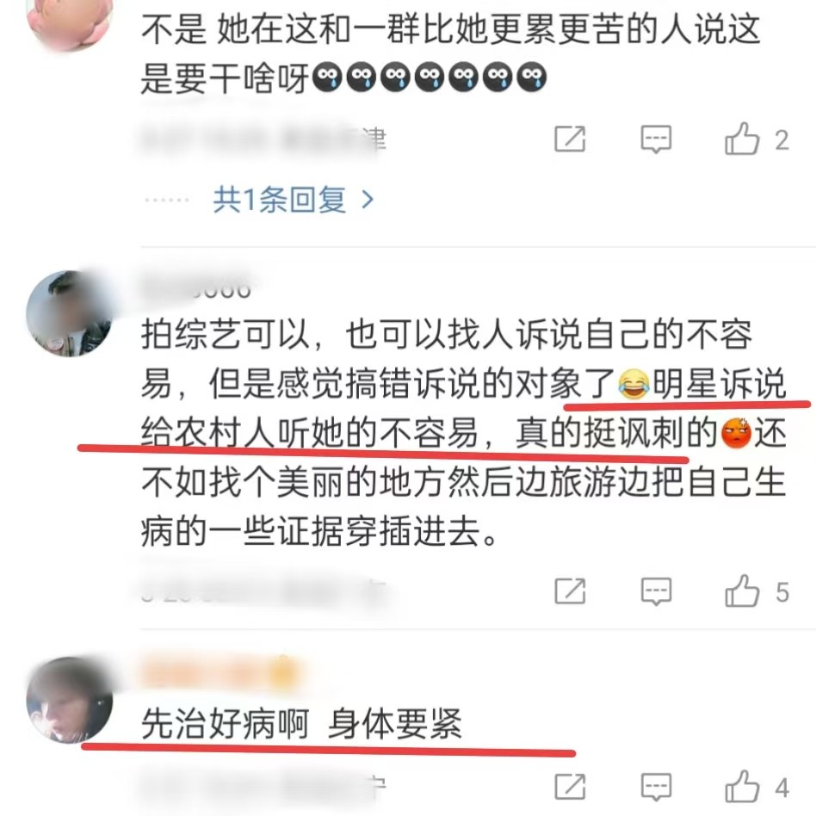816x816 pixels.
Task: Open the top commenter's pink avatar
Action: (x=70, y=21)
